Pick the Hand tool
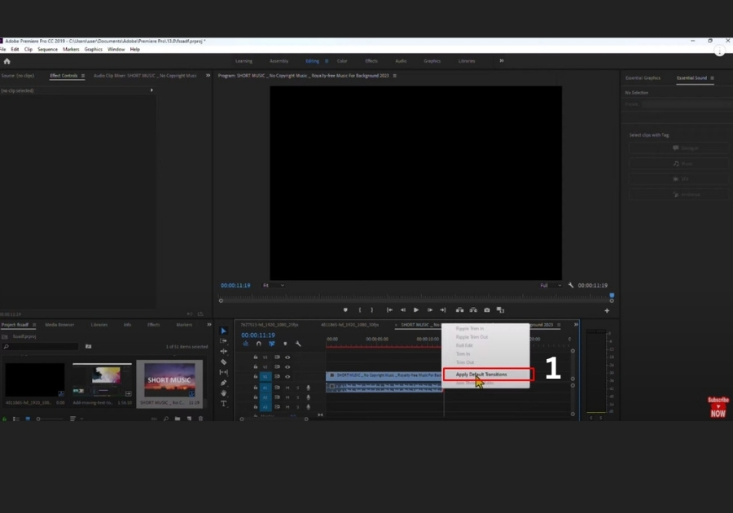Screen dimensions: 733x513 [224, 393]
